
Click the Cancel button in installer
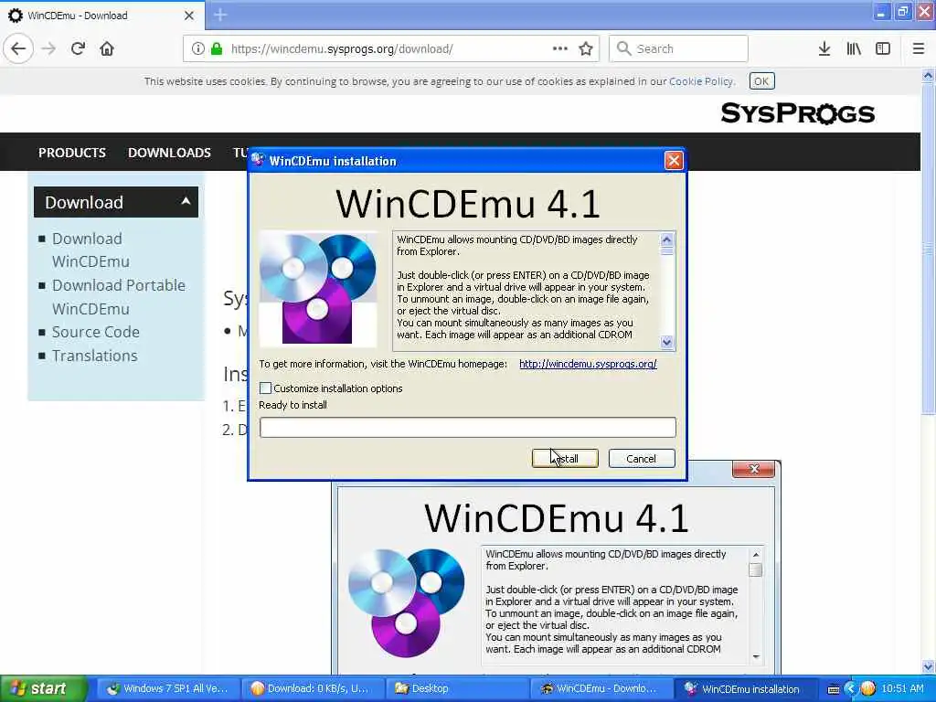641,459
